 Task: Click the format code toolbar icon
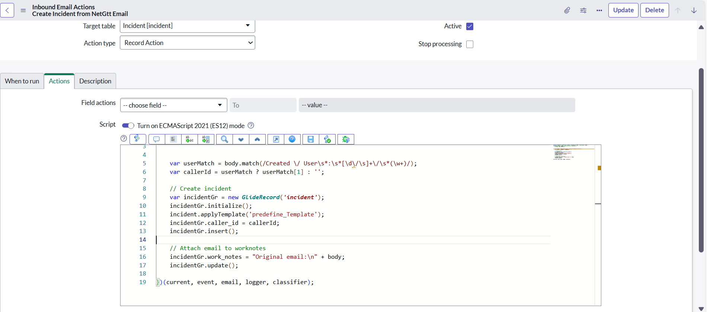point(173,139)
